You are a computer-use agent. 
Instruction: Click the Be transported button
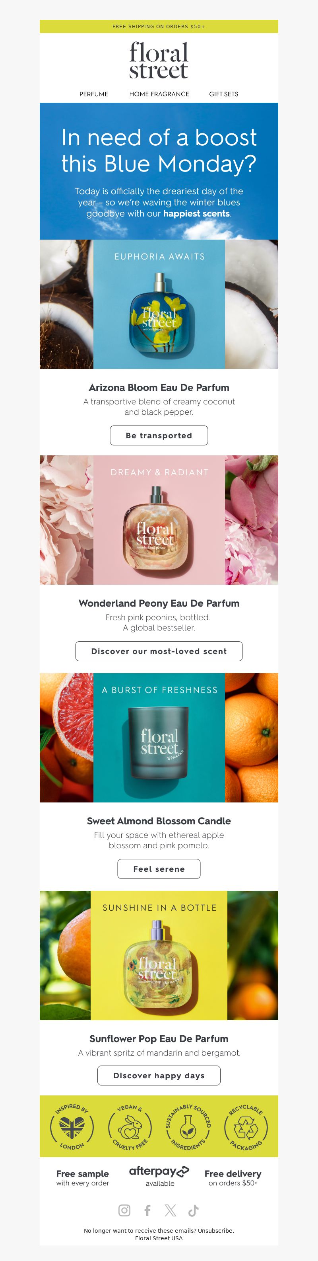click(159, 435)
